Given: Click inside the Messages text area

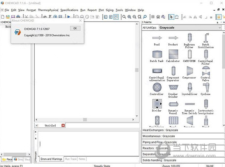Looking at the screenshot, I should tap(89, 143).
